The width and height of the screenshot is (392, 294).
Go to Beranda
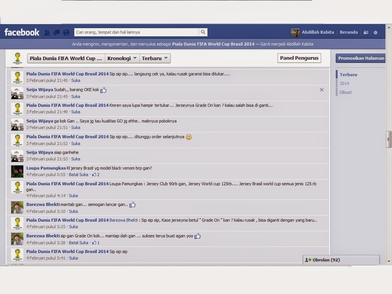click(348, 32)
